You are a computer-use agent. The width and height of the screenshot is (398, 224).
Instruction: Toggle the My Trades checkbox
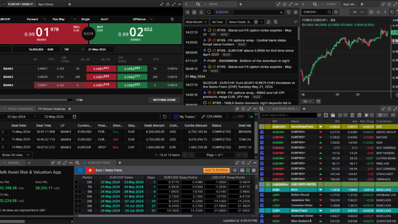(176, 117)
